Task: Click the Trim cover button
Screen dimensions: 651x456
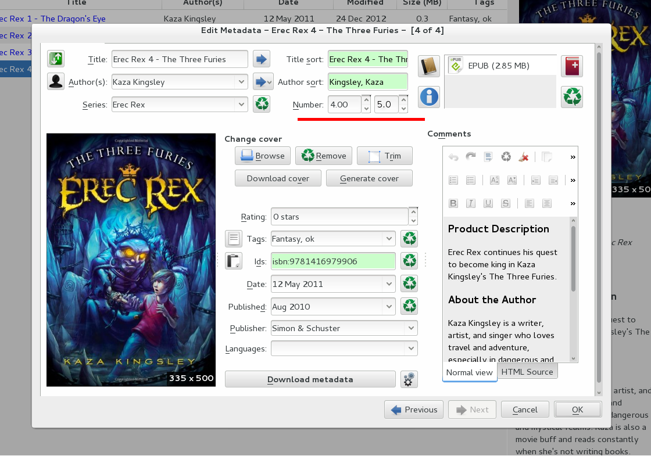Action: pos(384,156)
